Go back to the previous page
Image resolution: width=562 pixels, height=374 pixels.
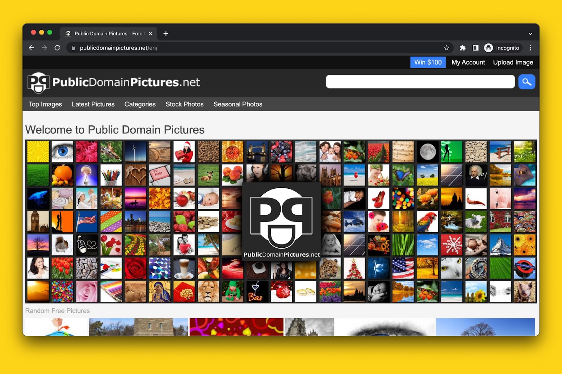coord(32,48)
